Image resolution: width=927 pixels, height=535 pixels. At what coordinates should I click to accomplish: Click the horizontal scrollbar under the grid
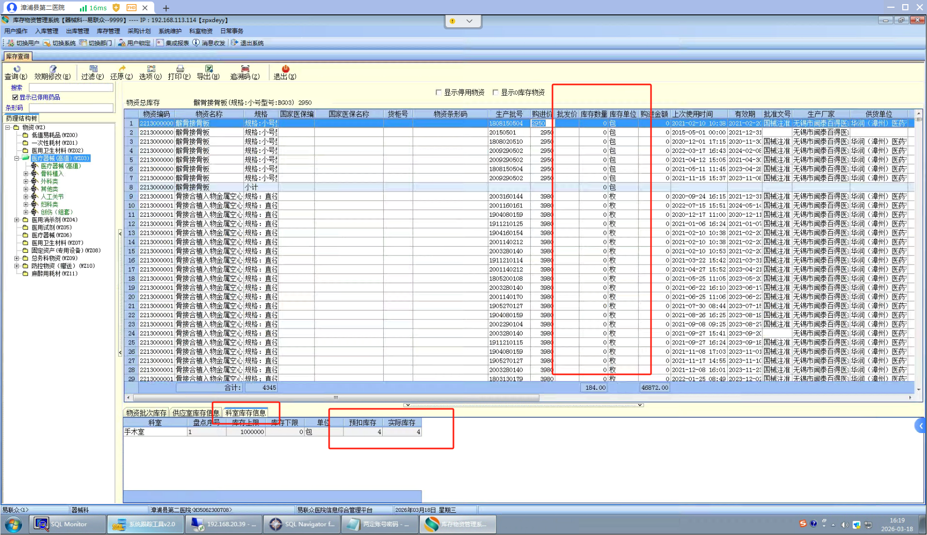(x=335, y=398)
